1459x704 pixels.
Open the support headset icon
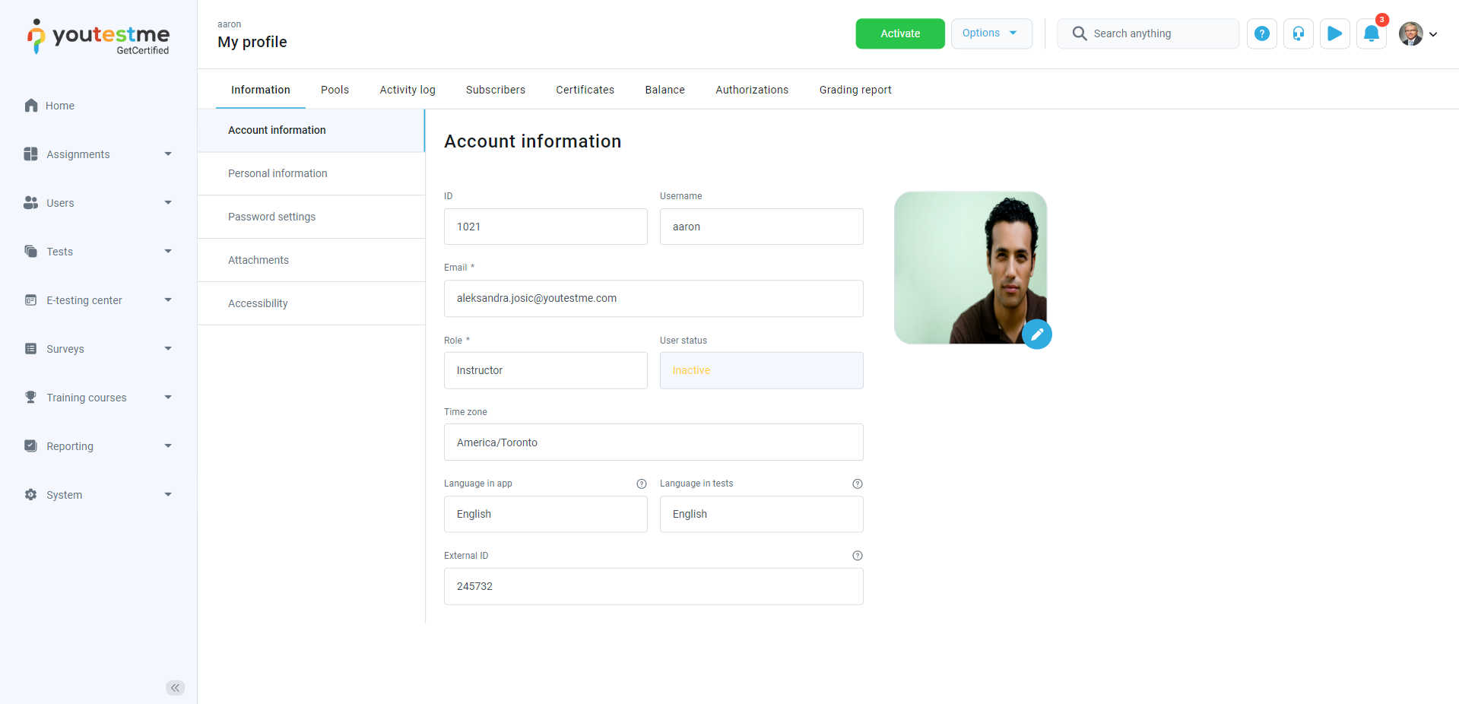(x=1298, y=33)
